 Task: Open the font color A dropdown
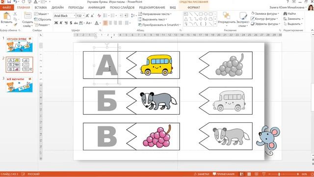[x=100, y=23]
